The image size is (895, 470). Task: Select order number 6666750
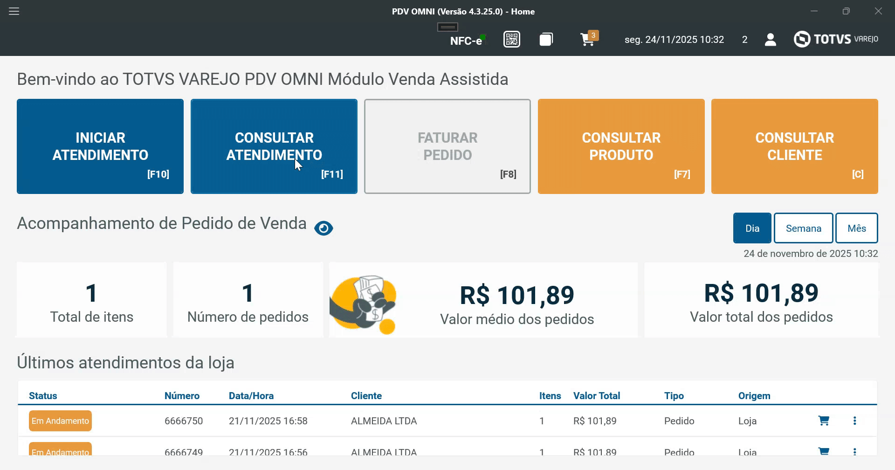point(184,421)
